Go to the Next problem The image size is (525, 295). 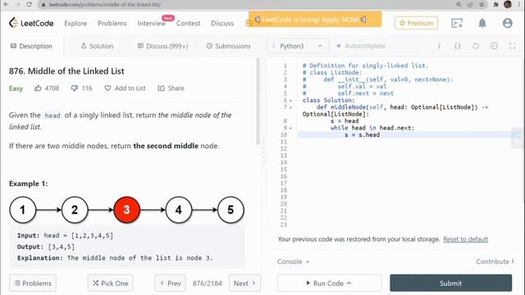click(244, 284)
